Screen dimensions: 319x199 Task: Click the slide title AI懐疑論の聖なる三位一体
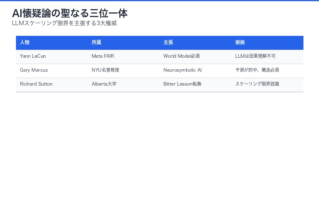point(70,13)
